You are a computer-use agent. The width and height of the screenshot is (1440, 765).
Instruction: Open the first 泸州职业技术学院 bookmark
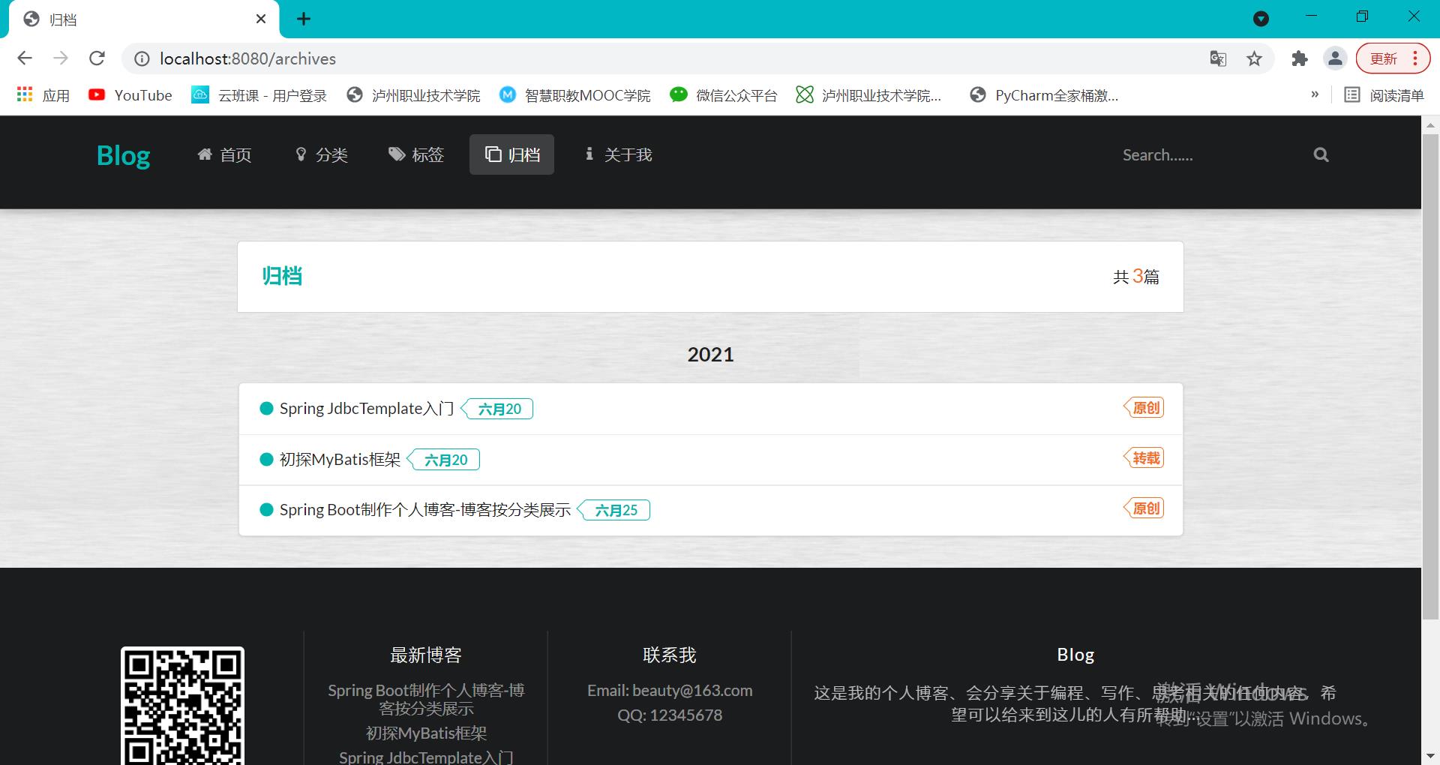(413, 95)
